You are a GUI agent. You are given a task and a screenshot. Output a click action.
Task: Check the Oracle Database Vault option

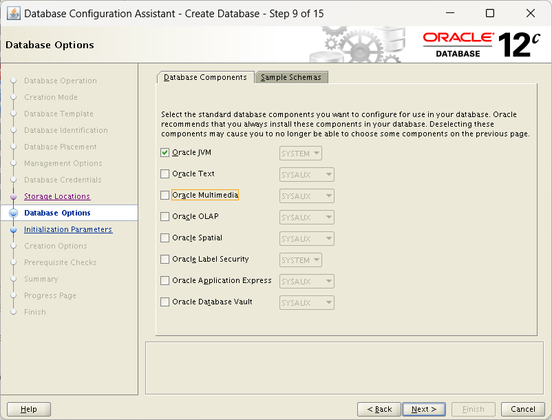coord(164,302)
